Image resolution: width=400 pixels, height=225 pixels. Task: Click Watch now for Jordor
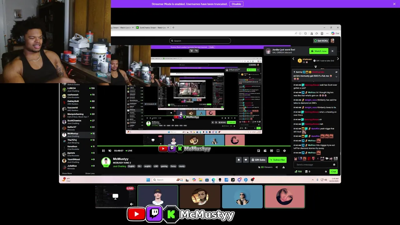pos(319,51)
